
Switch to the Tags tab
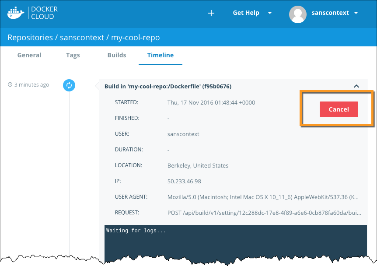pos(73,55)
